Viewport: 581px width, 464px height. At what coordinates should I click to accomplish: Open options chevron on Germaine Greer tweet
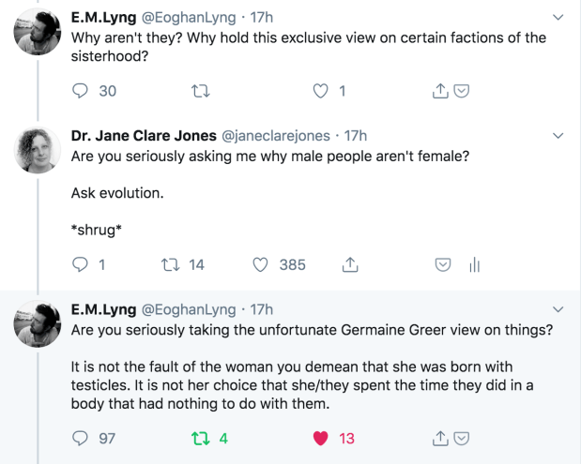558,309
